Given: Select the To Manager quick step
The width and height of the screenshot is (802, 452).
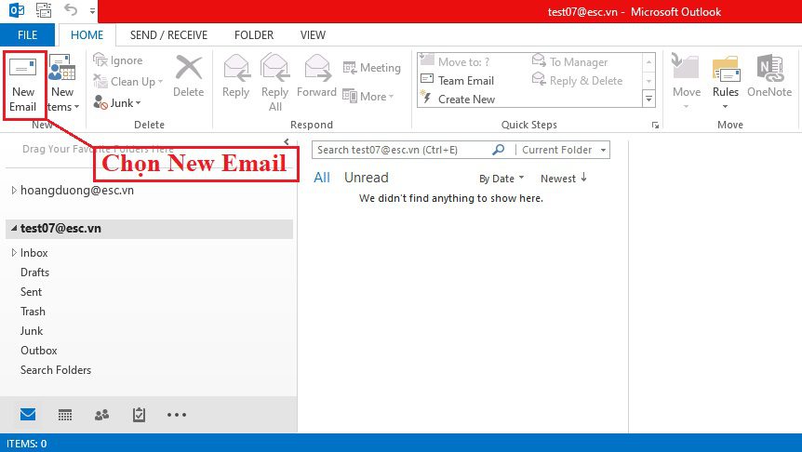Looking at the screenshot, I should tap(570, 62).
